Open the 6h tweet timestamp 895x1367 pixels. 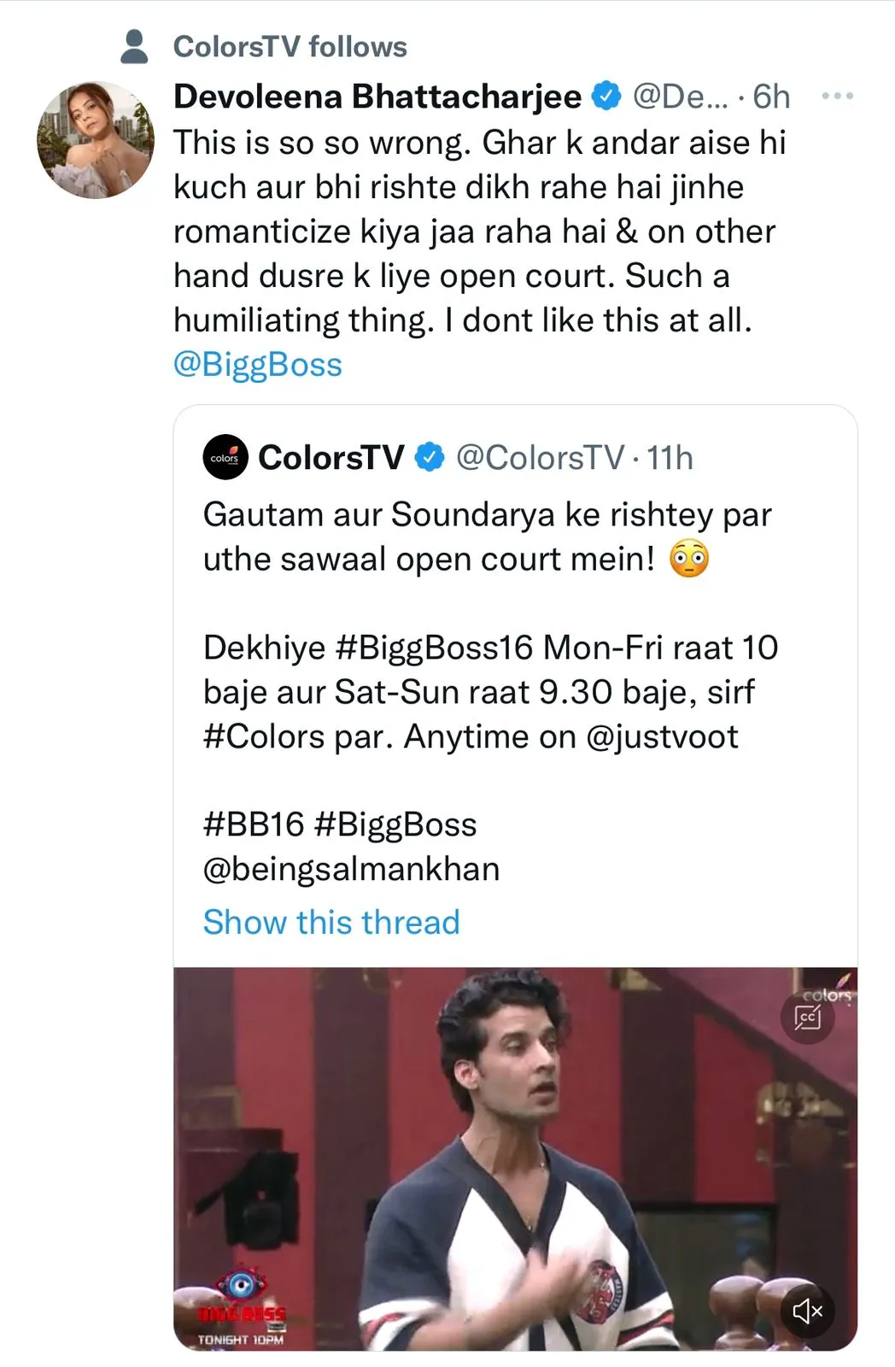point(771,97)
